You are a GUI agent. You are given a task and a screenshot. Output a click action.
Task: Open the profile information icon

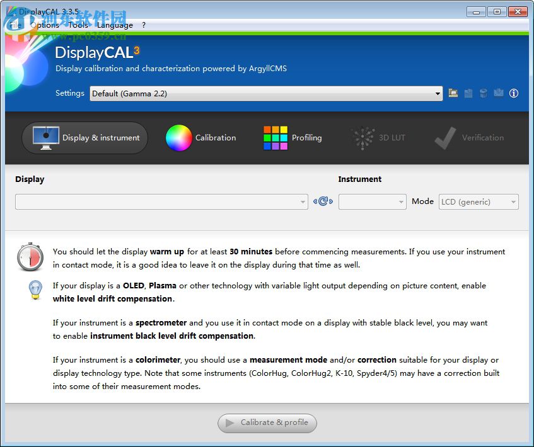click(514, 93)
